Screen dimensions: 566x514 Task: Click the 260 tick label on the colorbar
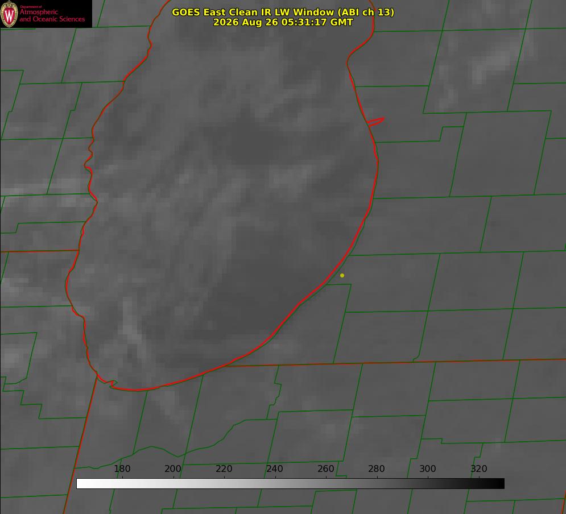point(326,469)
